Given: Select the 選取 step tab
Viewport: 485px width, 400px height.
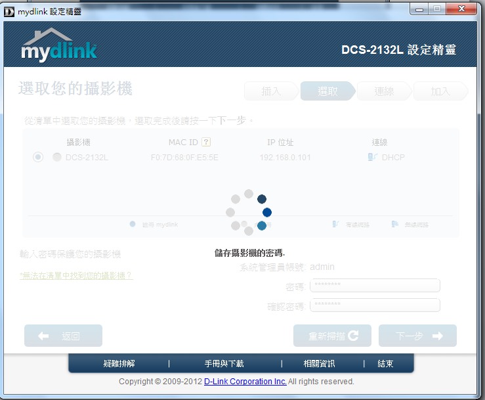Looking at the screenshot, I should pos(328,91).
